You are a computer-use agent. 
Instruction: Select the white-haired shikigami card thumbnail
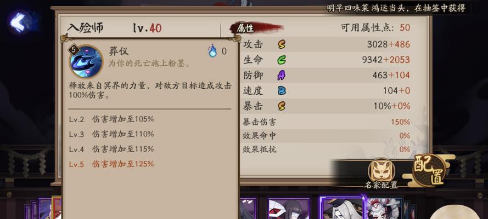343,209
